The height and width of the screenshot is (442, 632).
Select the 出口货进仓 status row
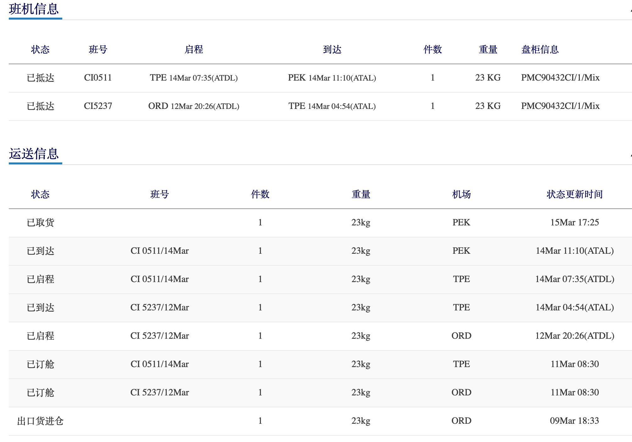(41, 421)
